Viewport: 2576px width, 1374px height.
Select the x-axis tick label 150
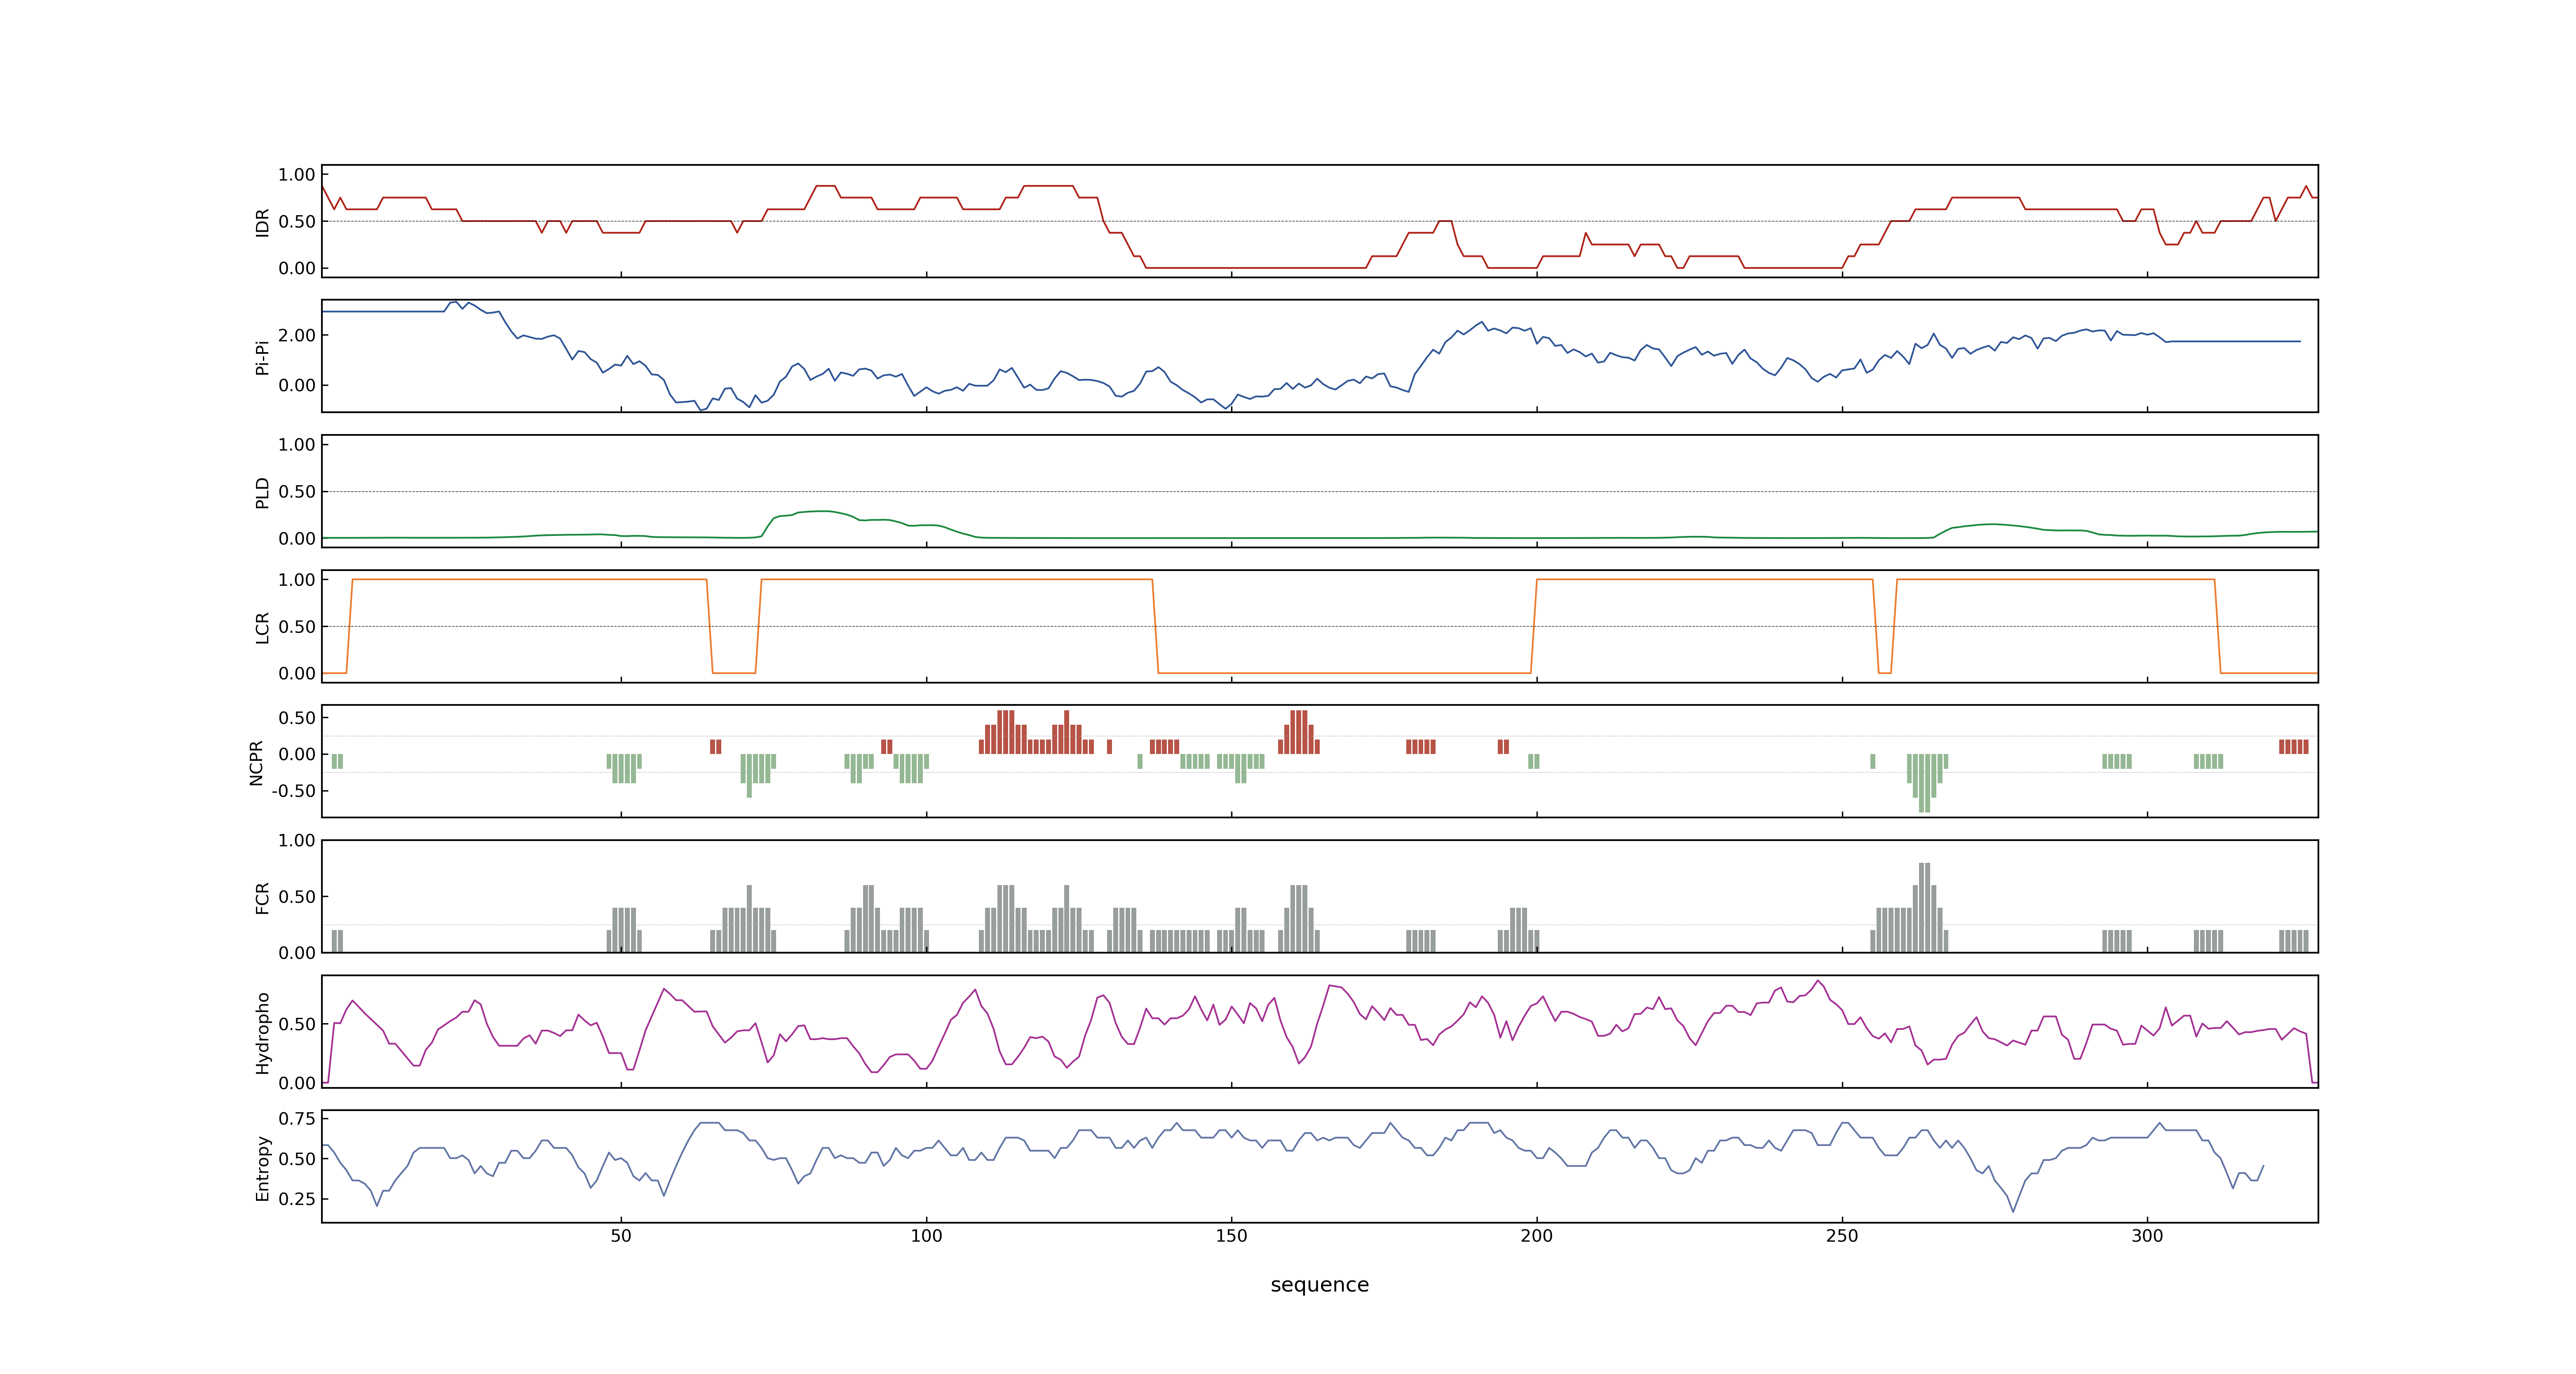1231,1236
